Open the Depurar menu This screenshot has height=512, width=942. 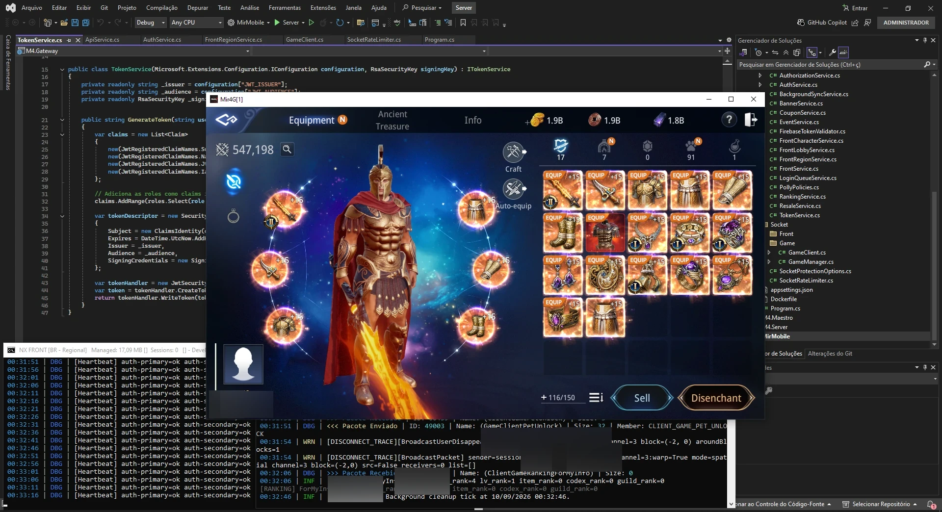coord(198,8)
